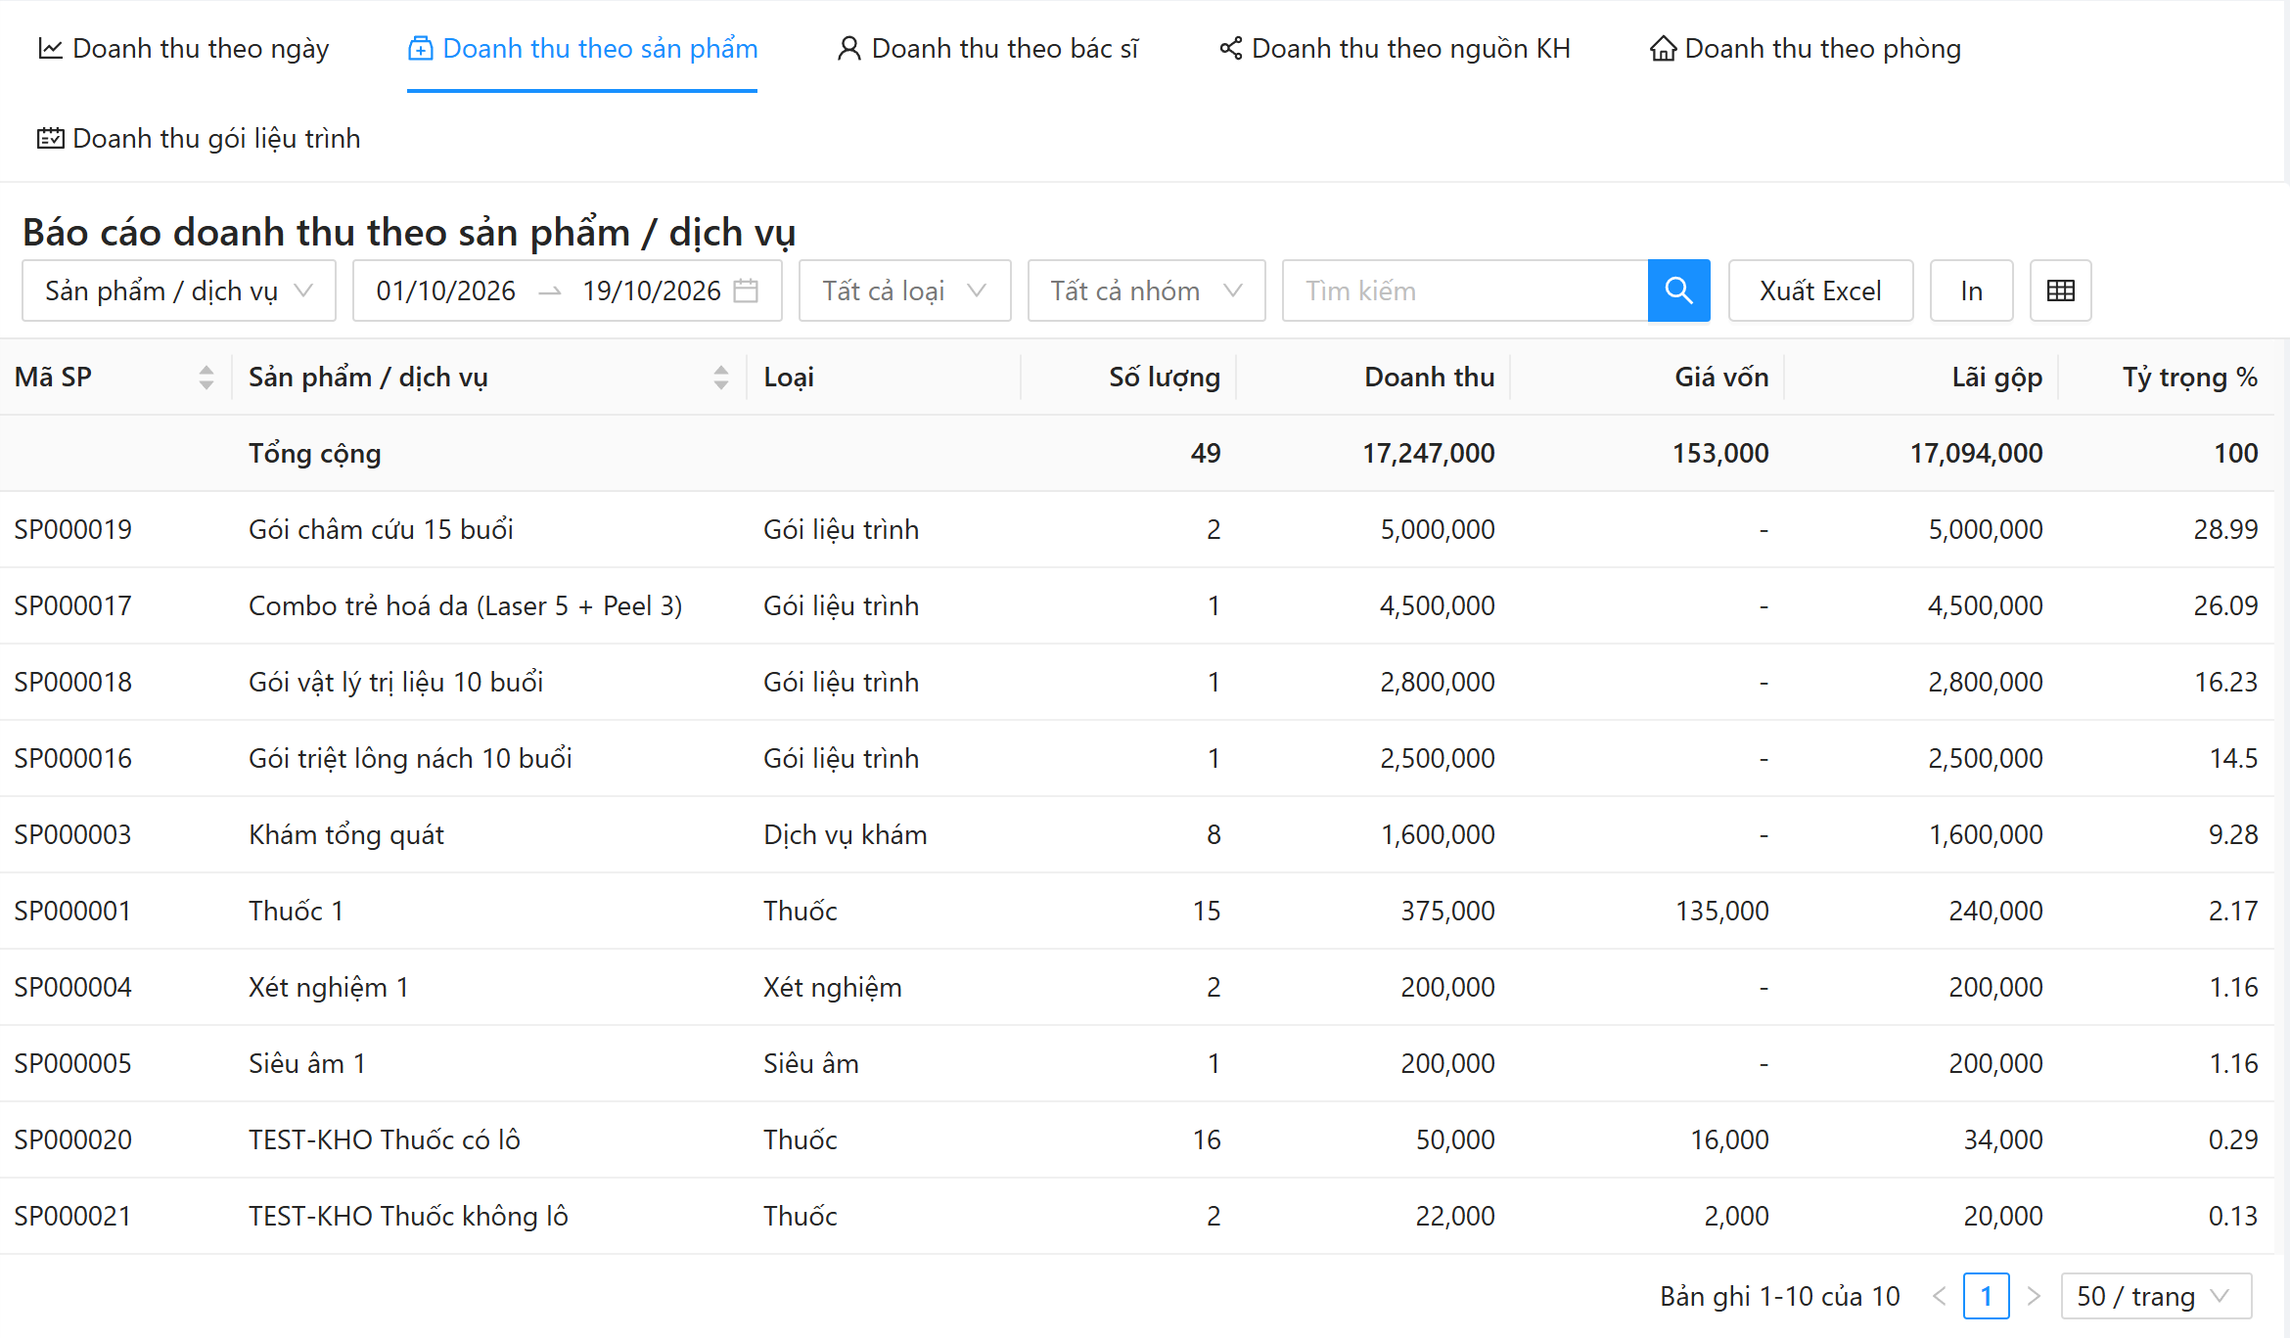Switch to Doanh thu theo phòng tab

pos(1806,48)
